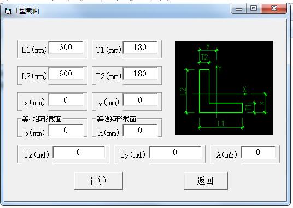Minimize the L型截面 window
Viewport: 293px width, 208px height.
coord(239,9)
